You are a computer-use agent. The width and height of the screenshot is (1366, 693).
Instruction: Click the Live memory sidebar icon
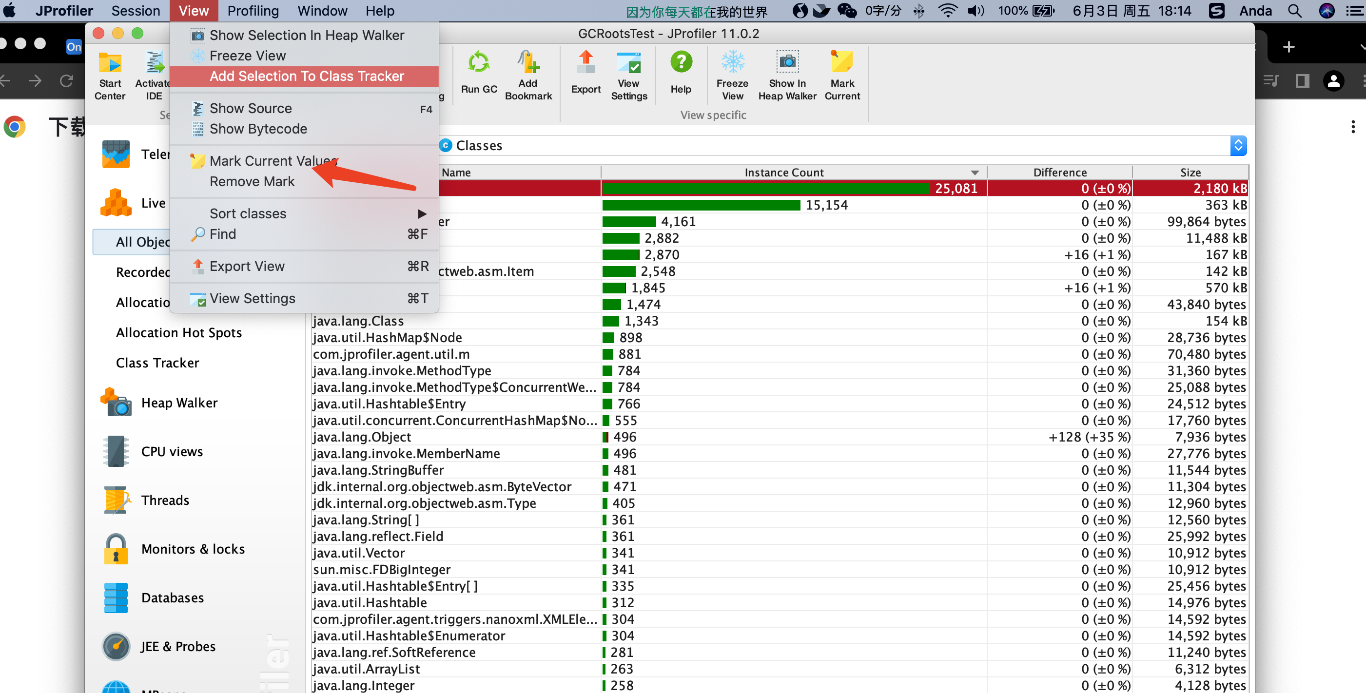[116, 203]
